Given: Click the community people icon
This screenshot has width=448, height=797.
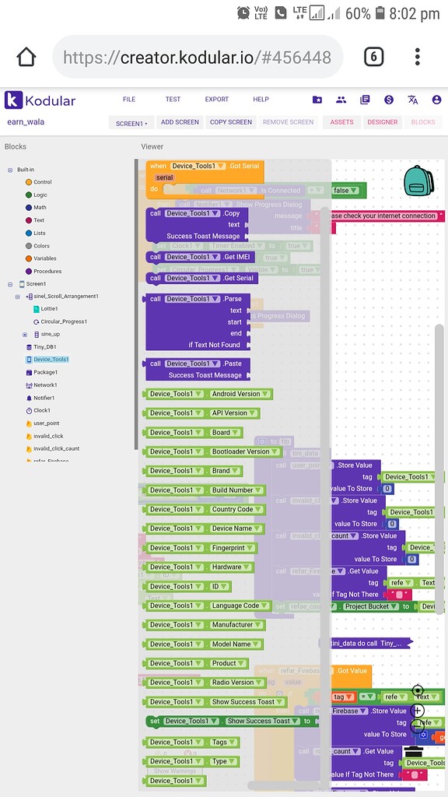Looking at the screenshot, I should pyautogui.click(x=341, y=100).
